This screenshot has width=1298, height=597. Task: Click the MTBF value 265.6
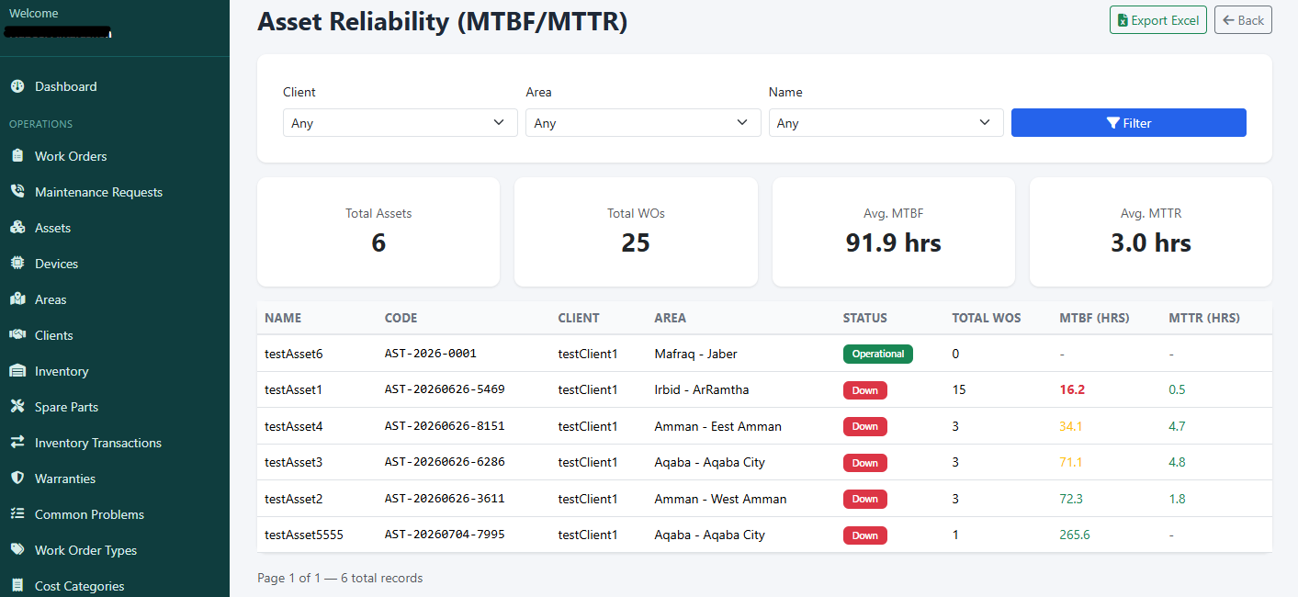click(1075, 535)
